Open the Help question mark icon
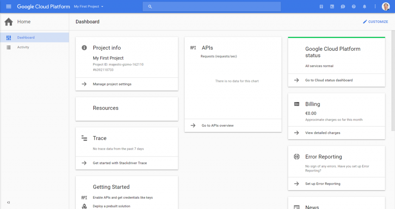 (354, 7)
